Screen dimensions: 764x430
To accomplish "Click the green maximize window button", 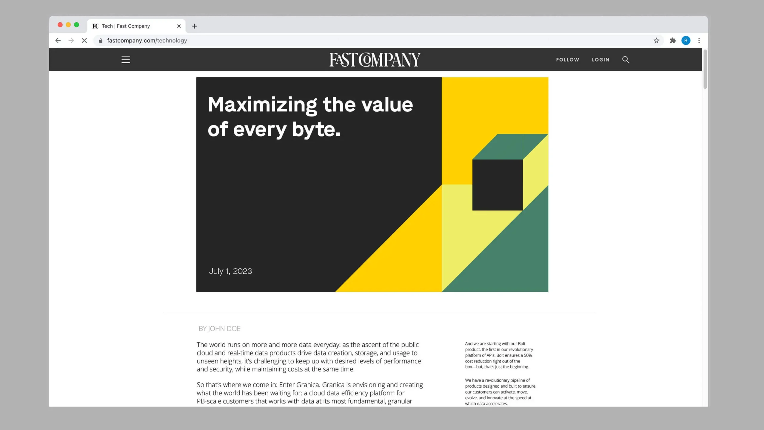I will coord(76,25).
